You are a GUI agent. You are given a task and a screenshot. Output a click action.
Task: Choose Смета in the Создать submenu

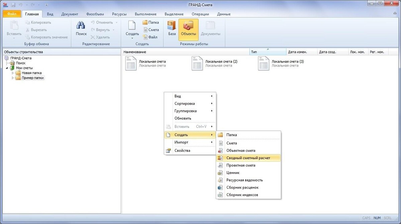[248, 143]
